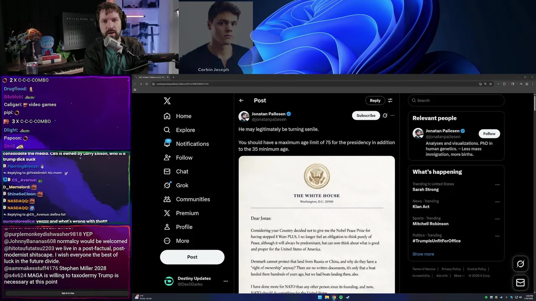Click the X logo in the sidebar

pos(167,101)
